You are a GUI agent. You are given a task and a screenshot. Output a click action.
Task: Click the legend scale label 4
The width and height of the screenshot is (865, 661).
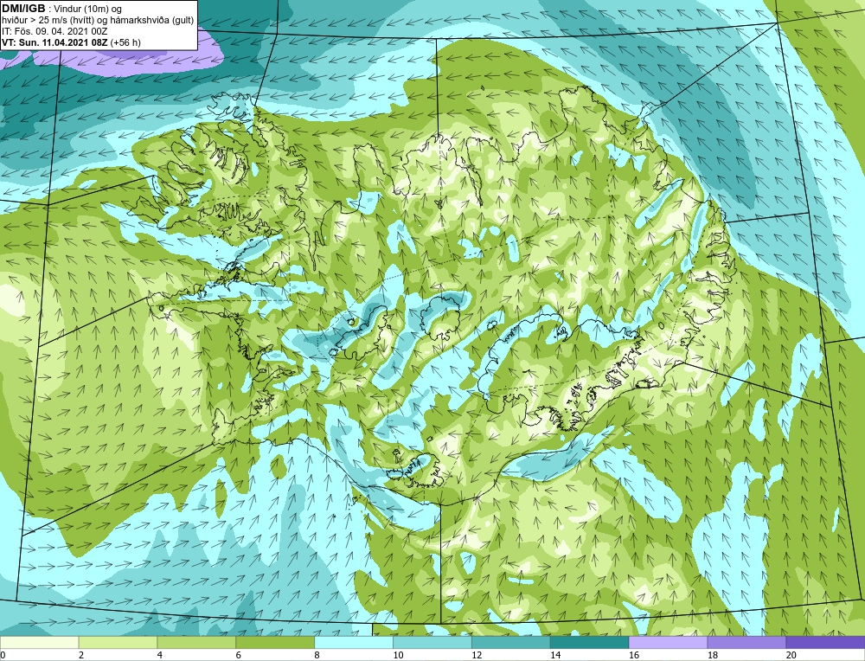160,655
